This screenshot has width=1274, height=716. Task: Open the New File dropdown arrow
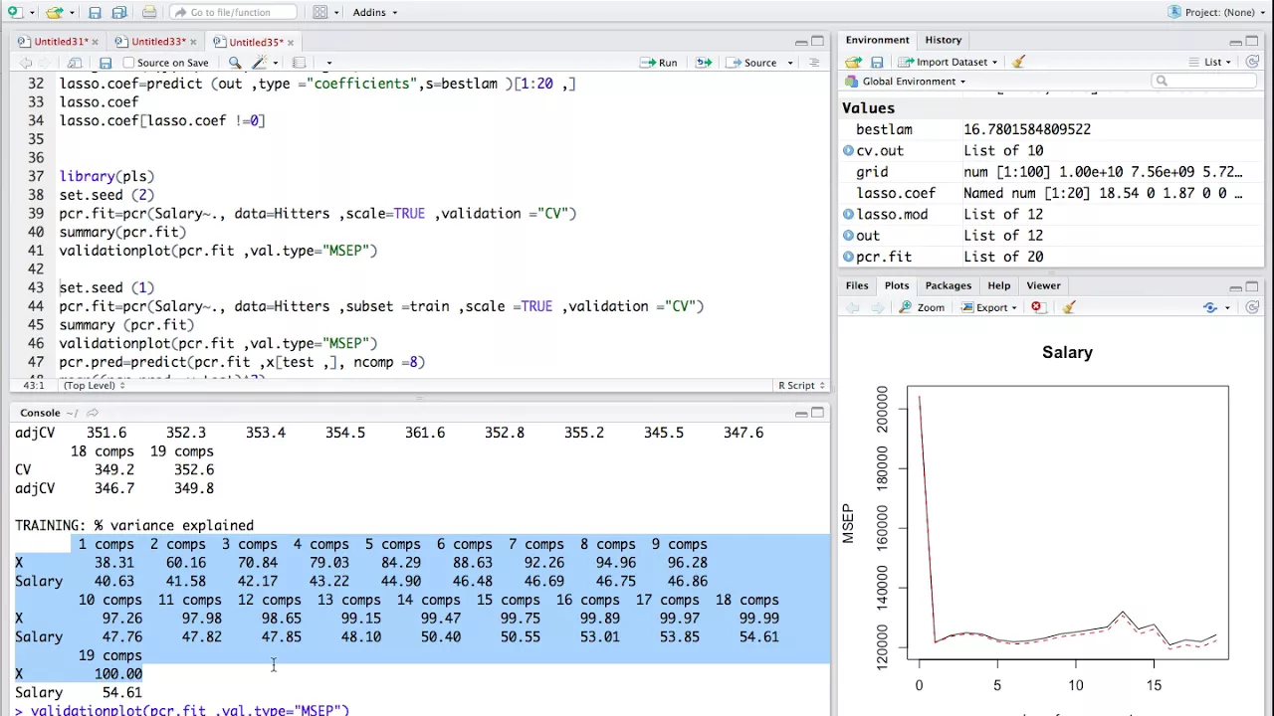coord(31,13)
